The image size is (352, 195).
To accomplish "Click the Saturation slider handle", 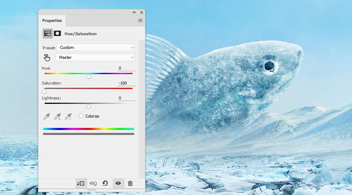I will [x=44, y=91].
